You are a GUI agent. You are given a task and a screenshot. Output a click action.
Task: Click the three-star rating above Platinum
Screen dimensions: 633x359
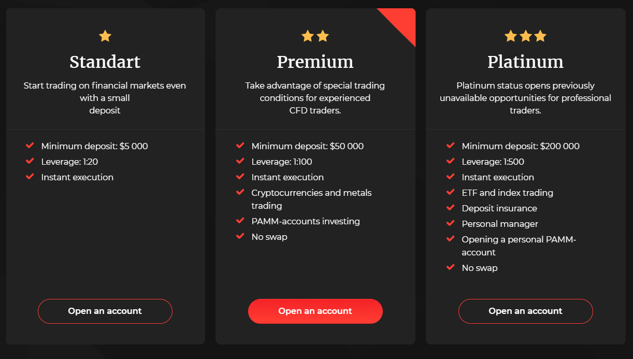(x=526, y=36)
